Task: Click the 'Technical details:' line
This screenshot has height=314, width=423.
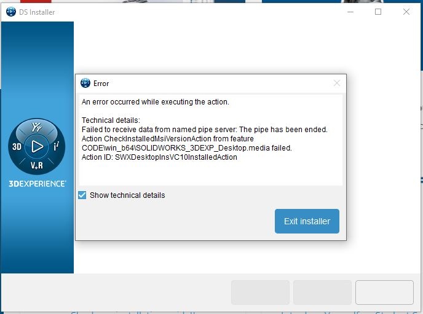Action: point(111,120)
